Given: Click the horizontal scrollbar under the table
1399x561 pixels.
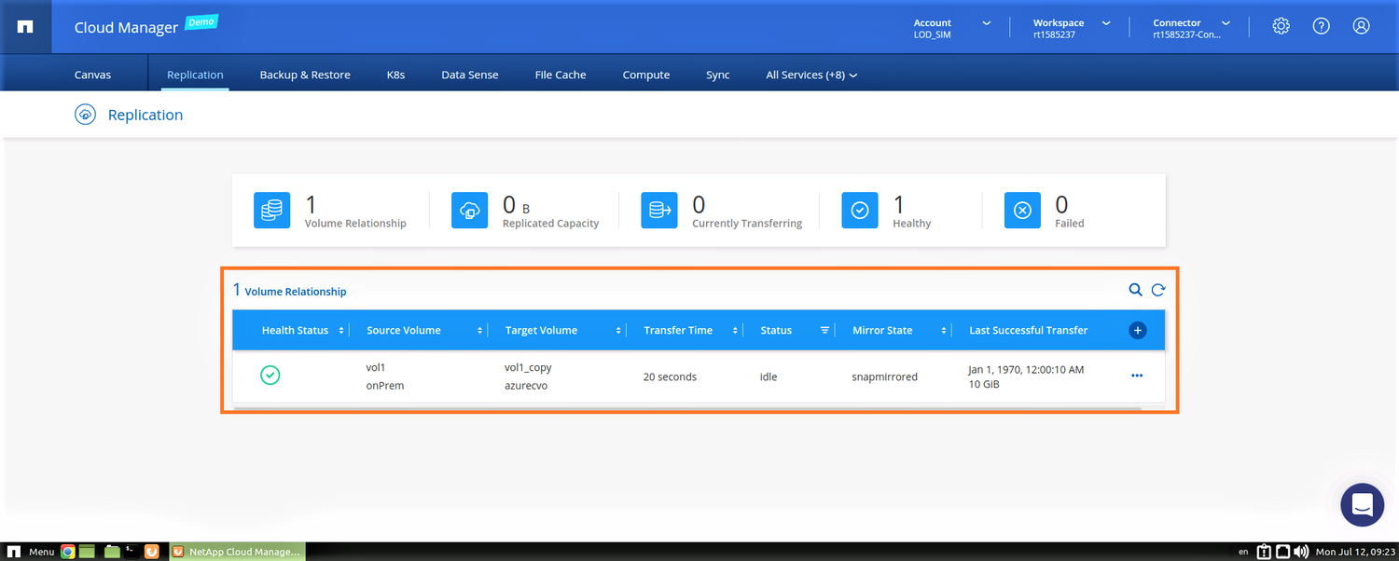Looking at the screenshot, I should click(x=687, y=408).
